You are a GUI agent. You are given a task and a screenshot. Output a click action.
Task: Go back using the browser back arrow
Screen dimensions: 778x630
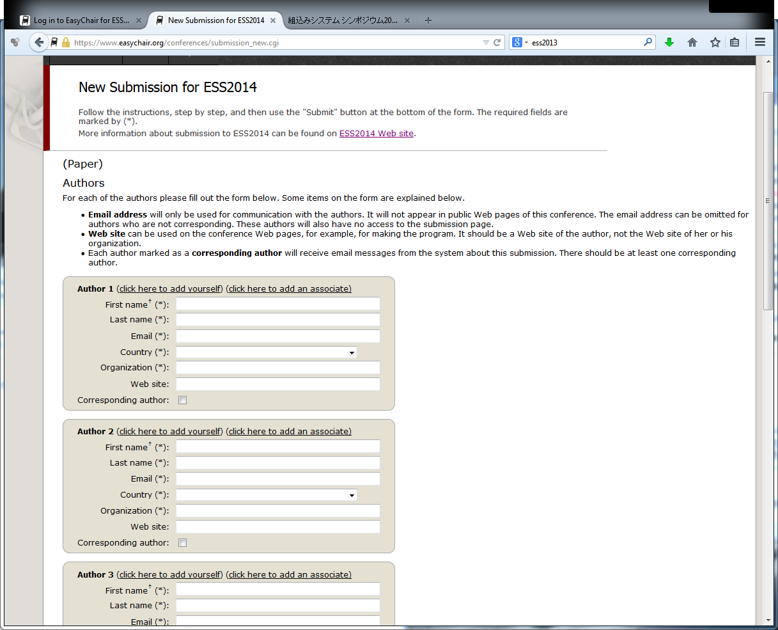coord(40,42)
